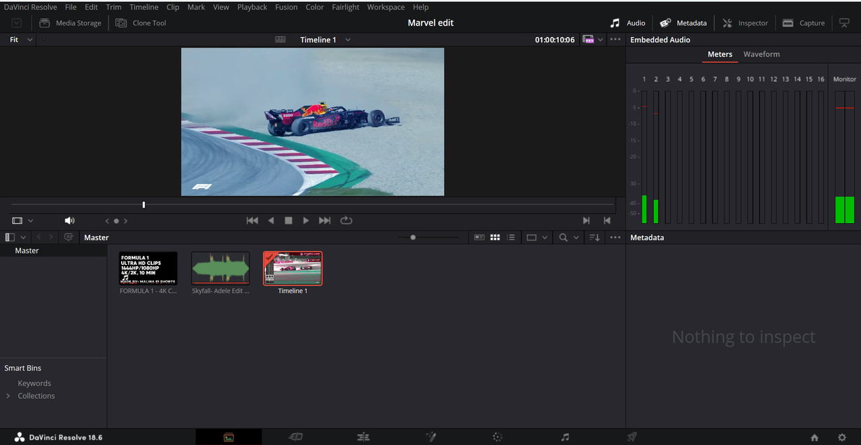Toggle the bin list sidebar
Viewport: 861px width, 445px height.
[x=10, y=237]
